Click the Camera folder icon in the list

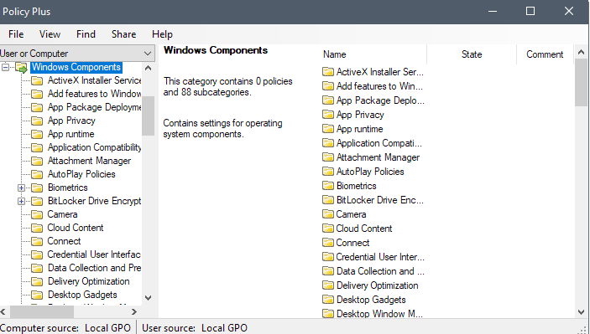click(x=328, y=214)
